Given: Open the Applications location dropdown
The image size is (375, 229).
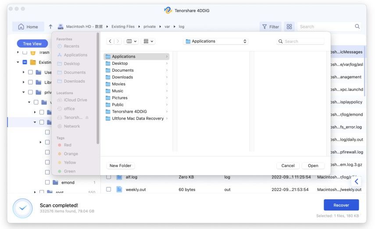Looking at the screenshot, I should (215, 41).
